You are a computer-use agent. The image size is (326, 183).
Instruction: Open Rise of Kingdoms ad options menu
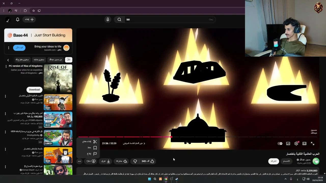click(6, 66)
